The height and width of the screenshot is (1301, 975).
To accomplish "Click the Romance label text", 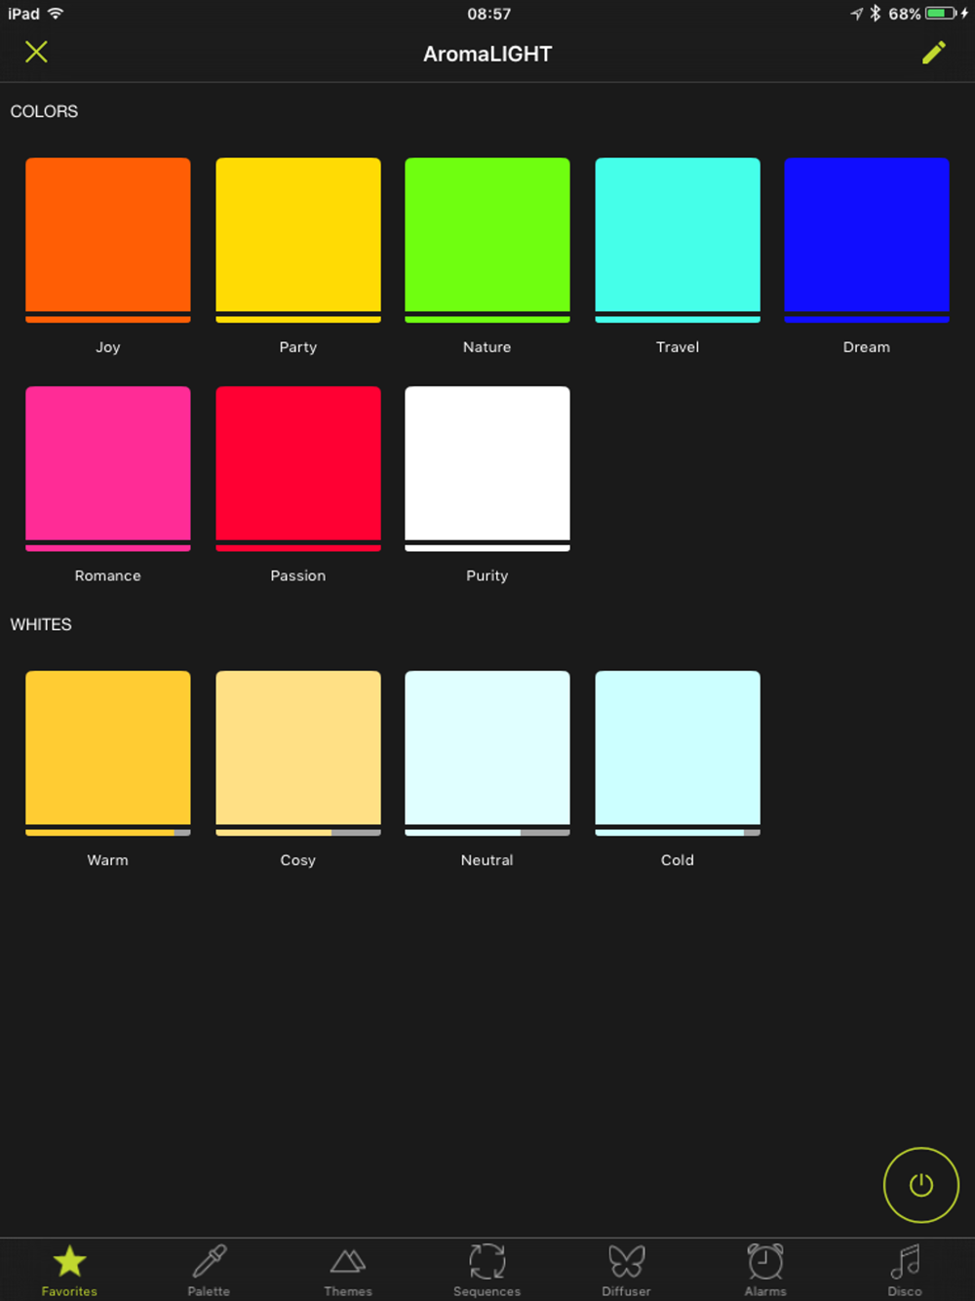I will tap(108, 575).
